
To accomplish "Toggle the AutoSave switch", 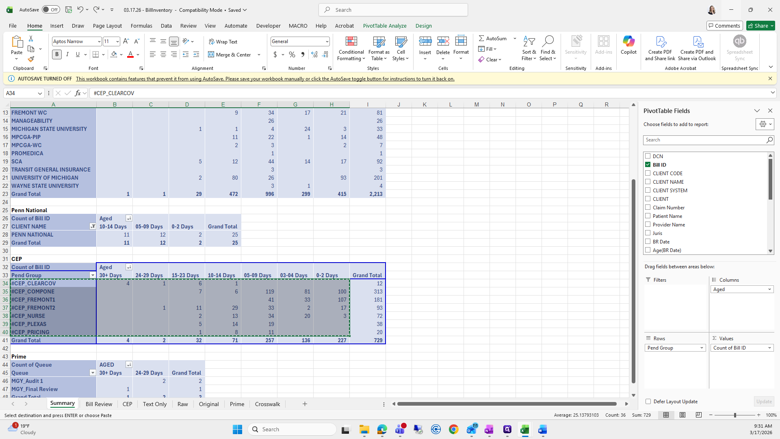I will (x=51, y=10).
